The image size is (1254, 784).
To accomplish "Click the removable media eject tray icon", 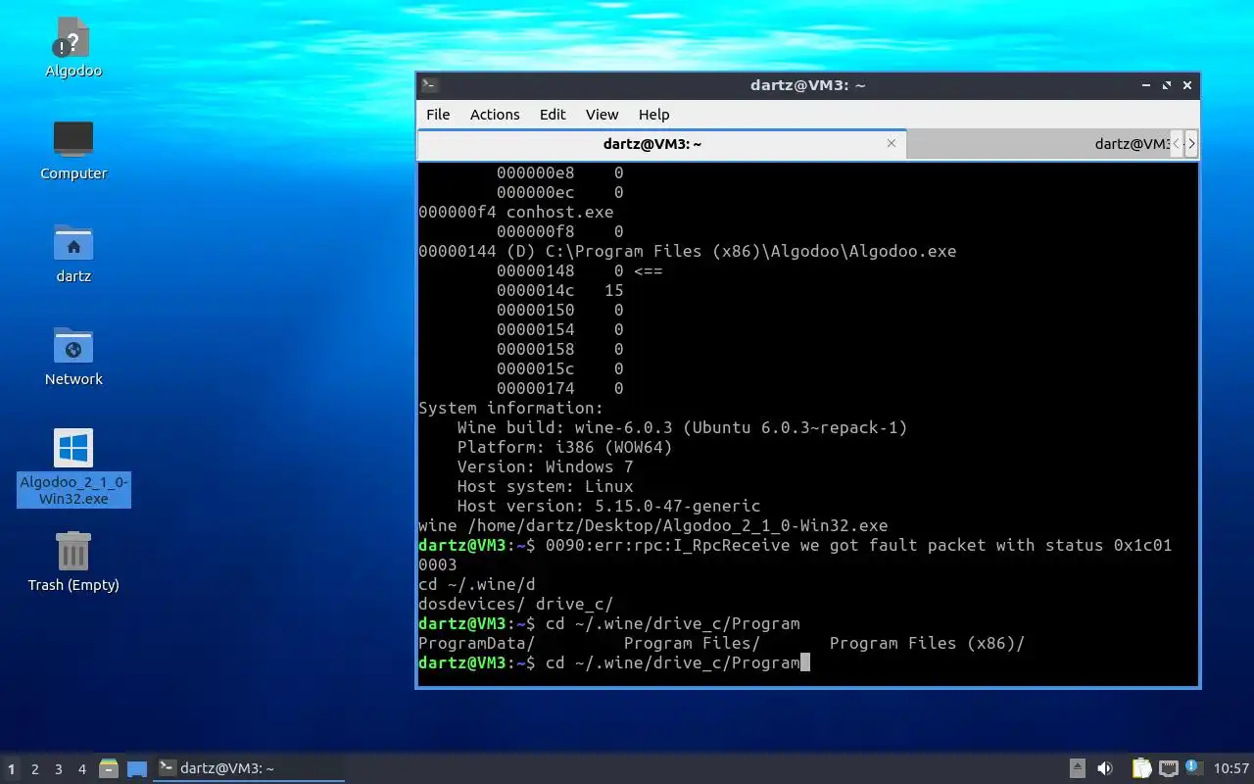I will click(1077, 768).
